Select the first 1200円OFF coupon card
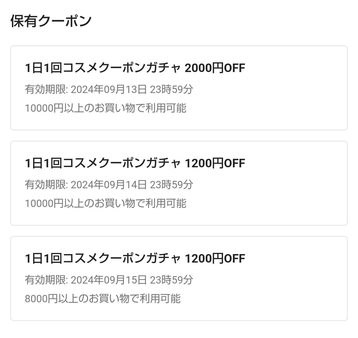This screenshot has height=338, width=358. 179,182
